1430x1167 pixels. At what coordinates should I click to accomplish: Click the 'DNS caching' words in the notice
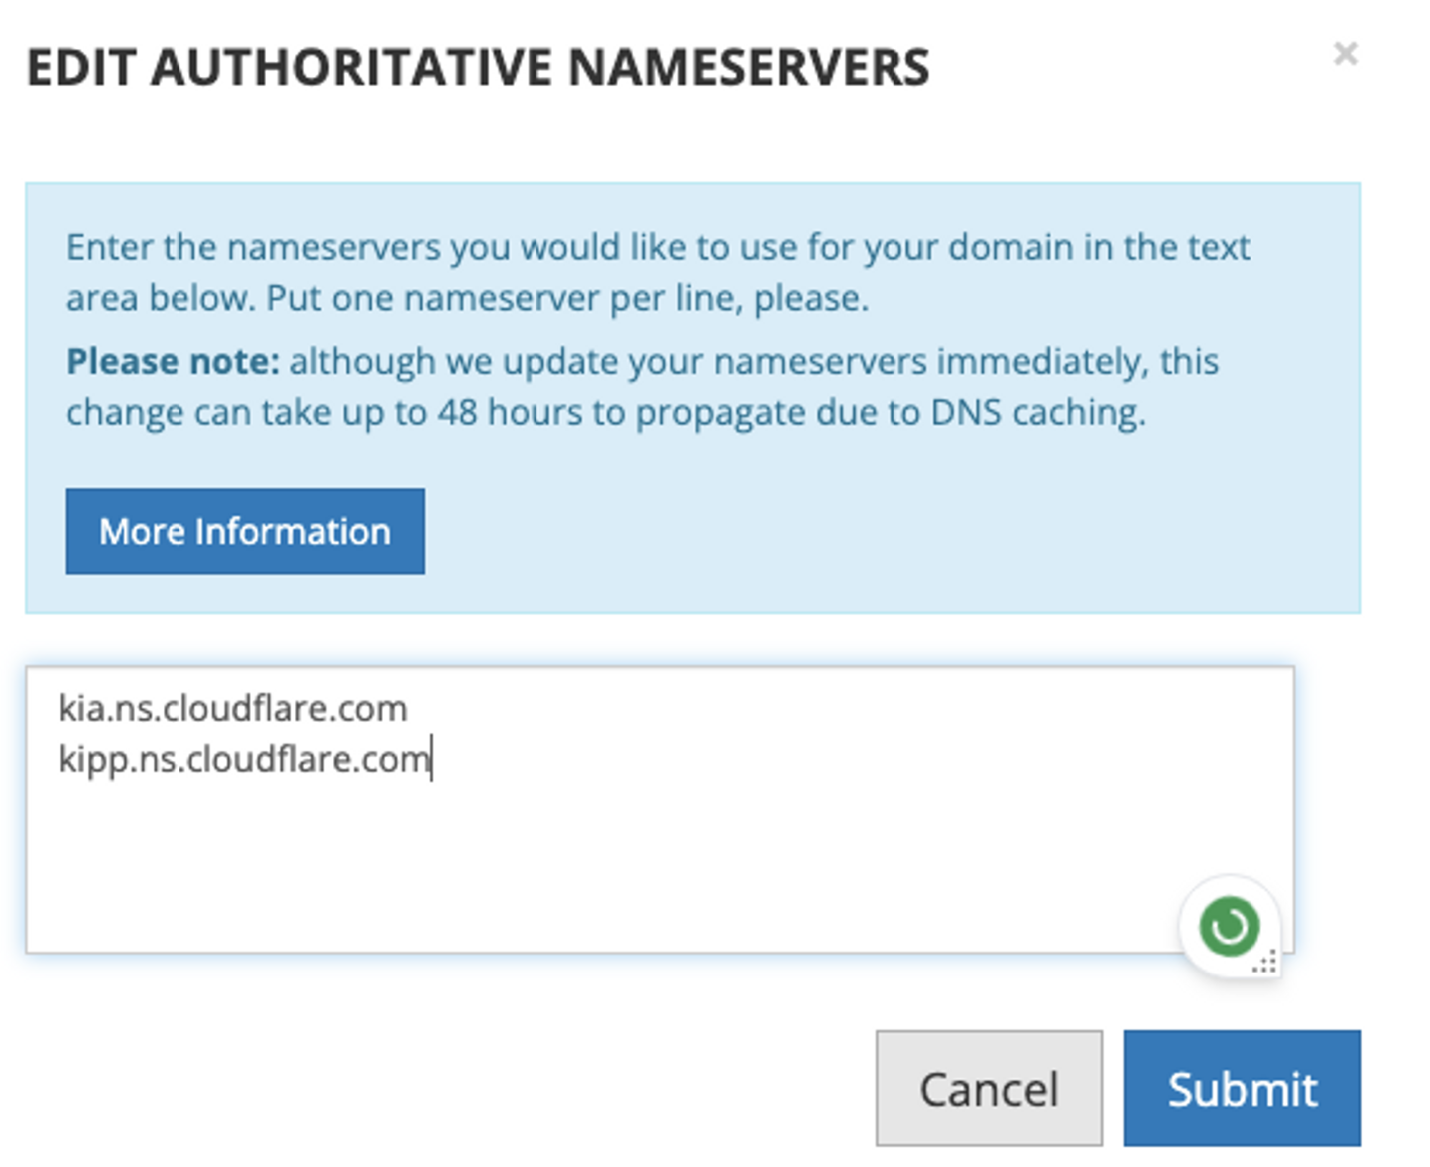(1037, 413)
